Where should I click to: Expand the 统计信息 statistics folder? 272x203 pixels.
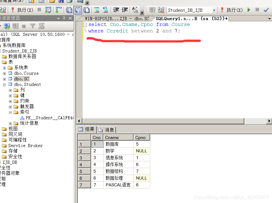(x=10, y=124)
